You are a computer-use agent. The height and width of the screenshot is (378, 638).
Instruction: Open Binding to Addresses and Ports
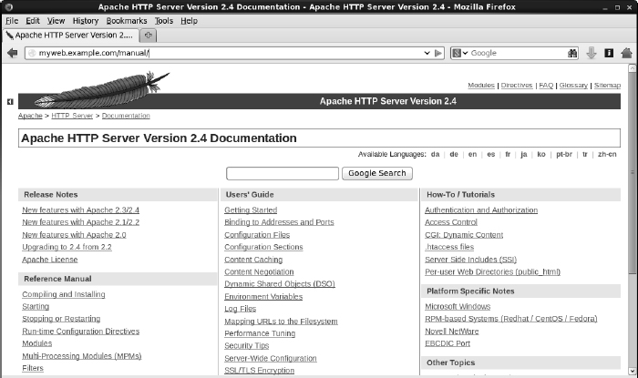(279, 222)
